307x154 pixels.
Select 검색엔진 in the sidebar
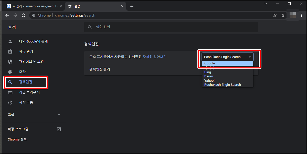tap(25, 82)
